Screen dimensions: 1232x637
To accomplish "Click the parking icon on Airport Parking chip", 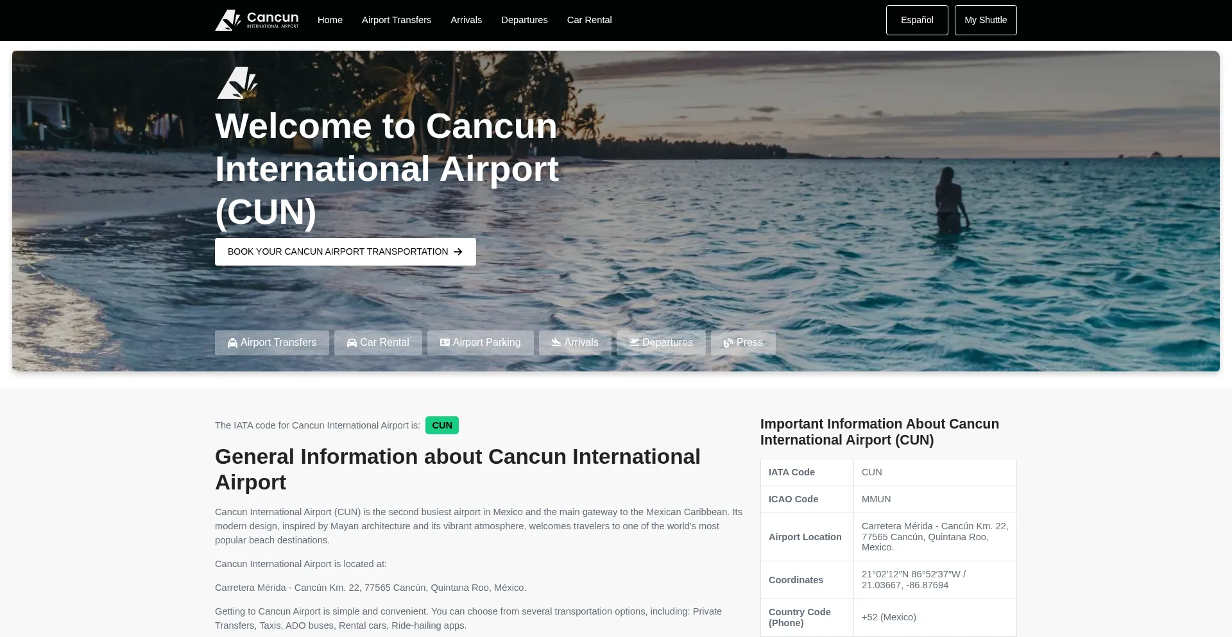I will click(445, 343).
